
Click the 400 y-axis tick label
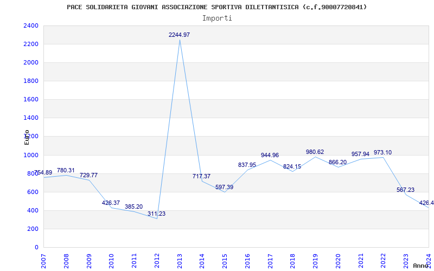click(33, 210)
